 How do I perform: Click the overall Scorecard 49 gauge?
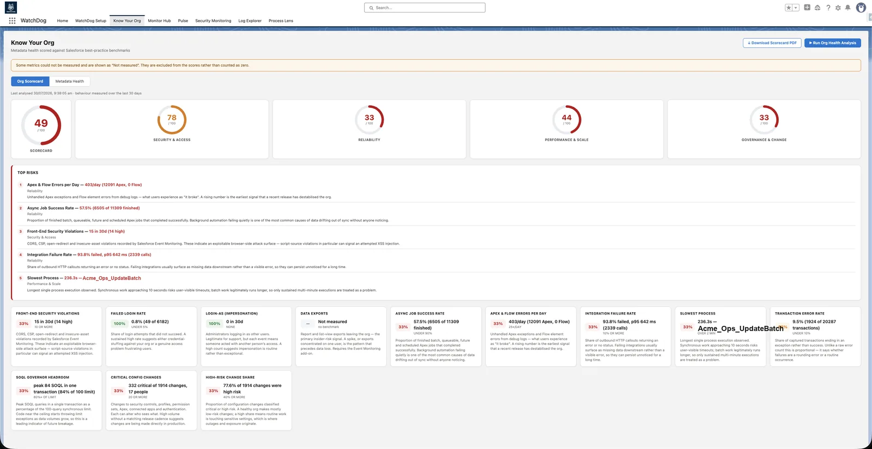[x=41, y=125]
